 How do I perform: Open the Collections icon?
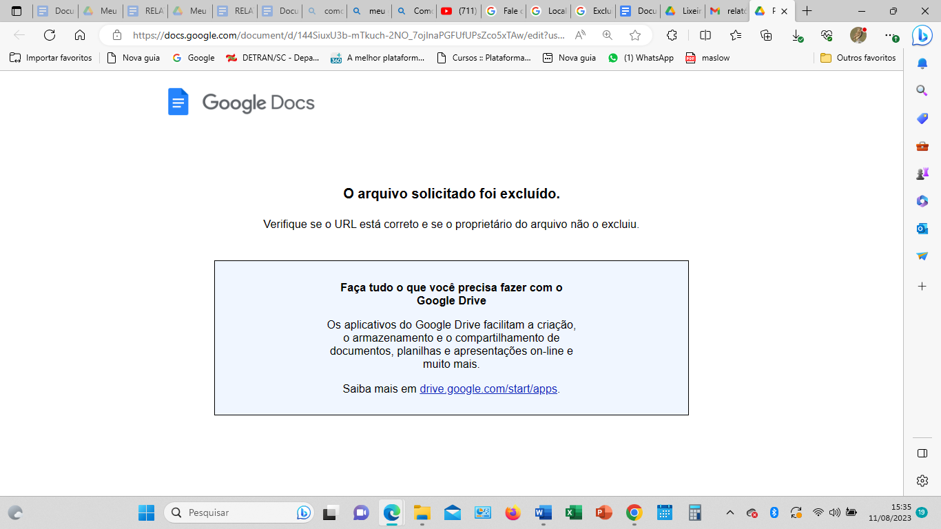[x=766, y=35]
